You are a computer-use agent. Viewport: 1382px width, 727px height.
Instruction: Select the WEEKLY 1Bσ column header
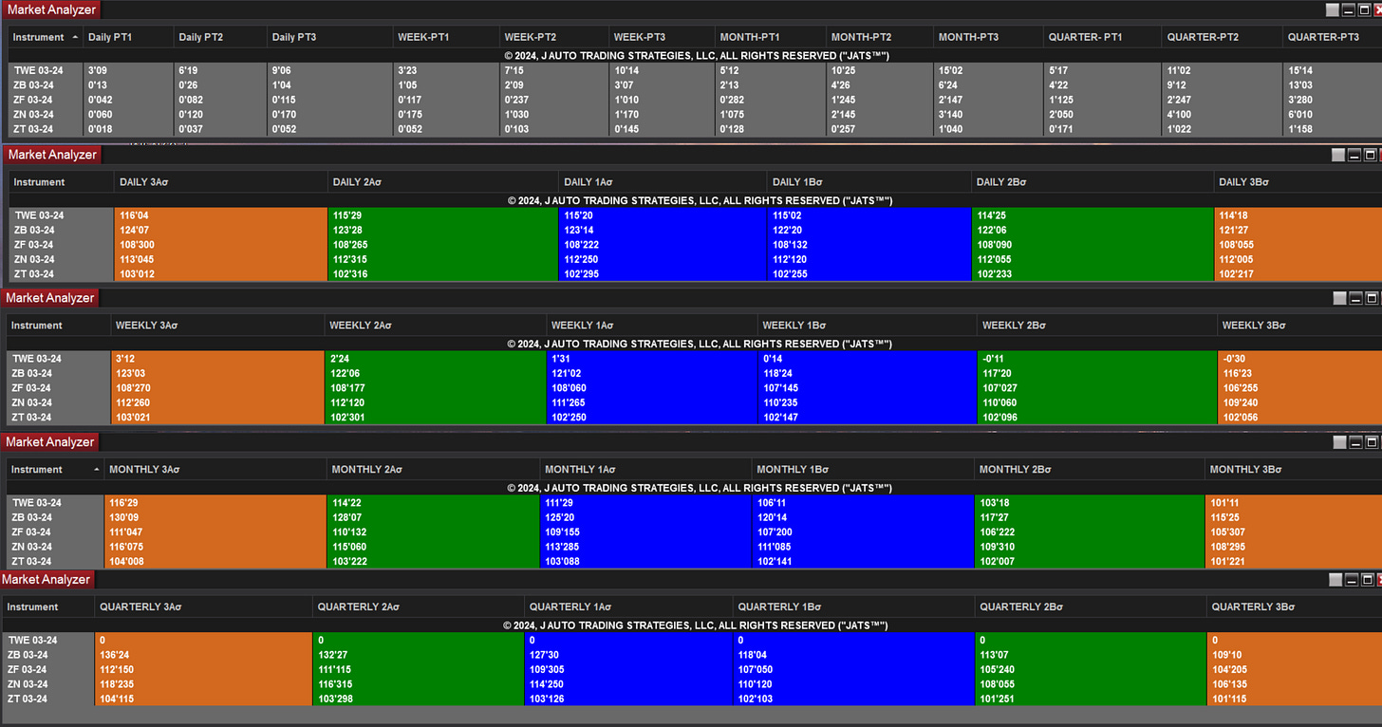click(x=867, y=326)
